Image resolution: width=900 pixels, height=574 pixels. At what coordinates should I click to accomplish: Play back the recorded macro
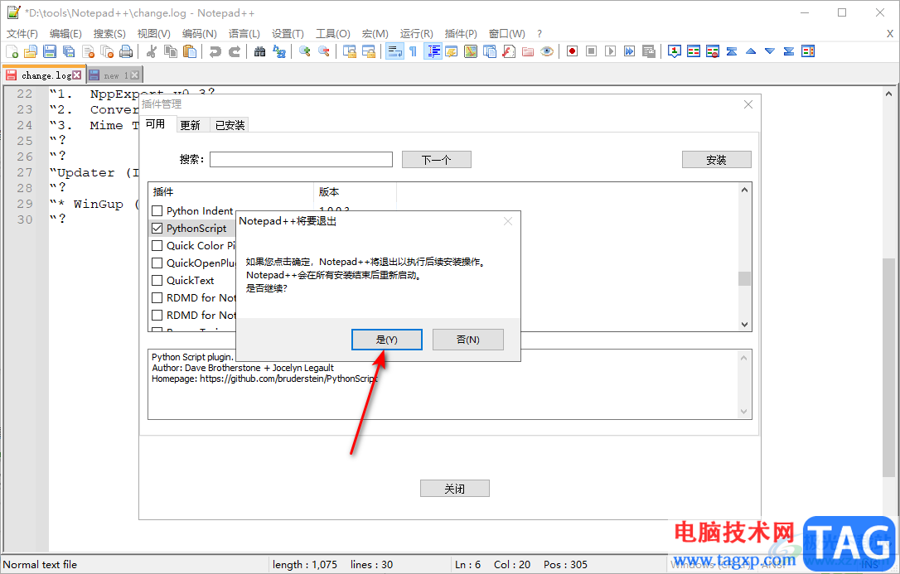611,51
